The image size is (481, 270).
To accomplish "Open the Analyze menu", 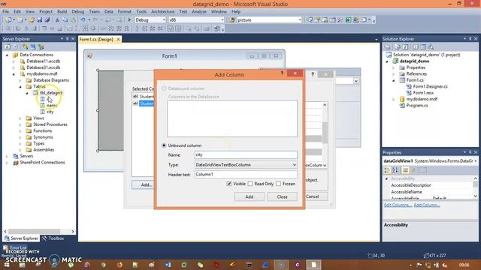I will tap(199, 12).
